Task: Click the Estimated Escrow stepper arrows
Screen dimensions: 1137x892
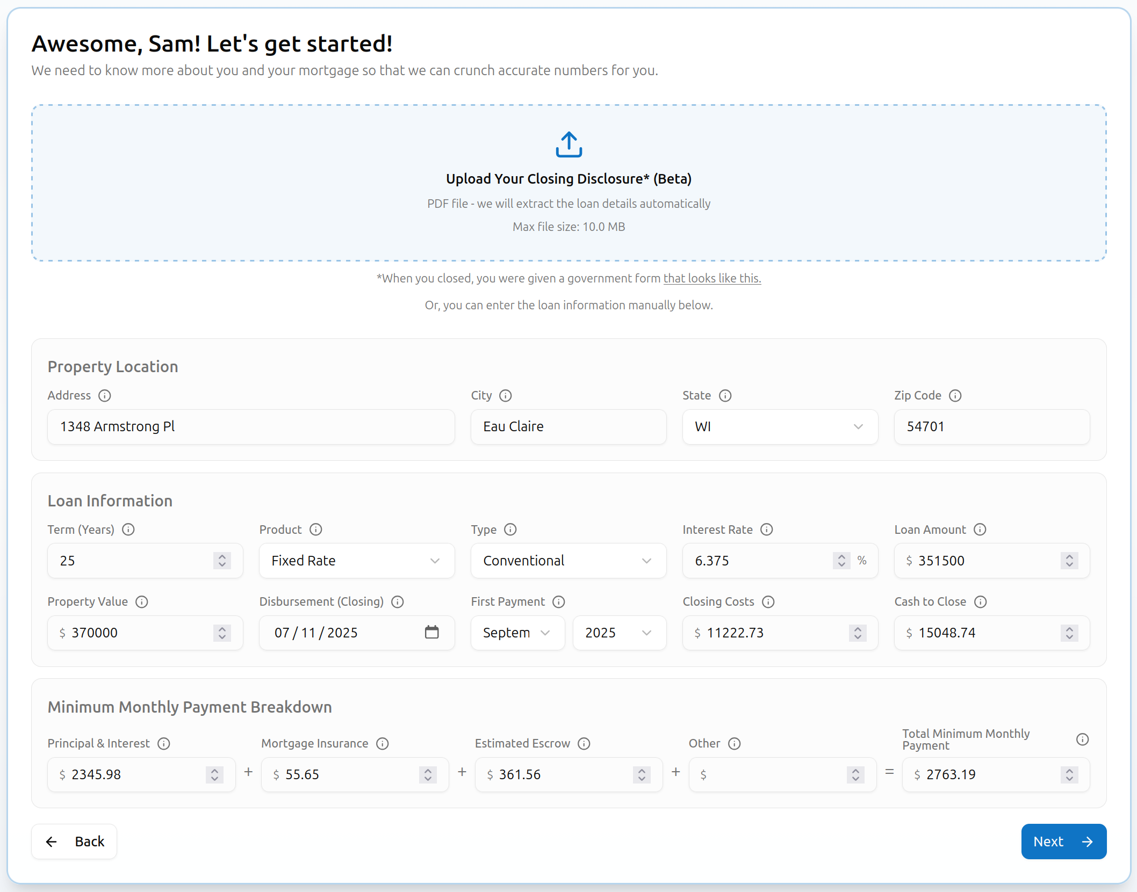Action: click(642, 775)
